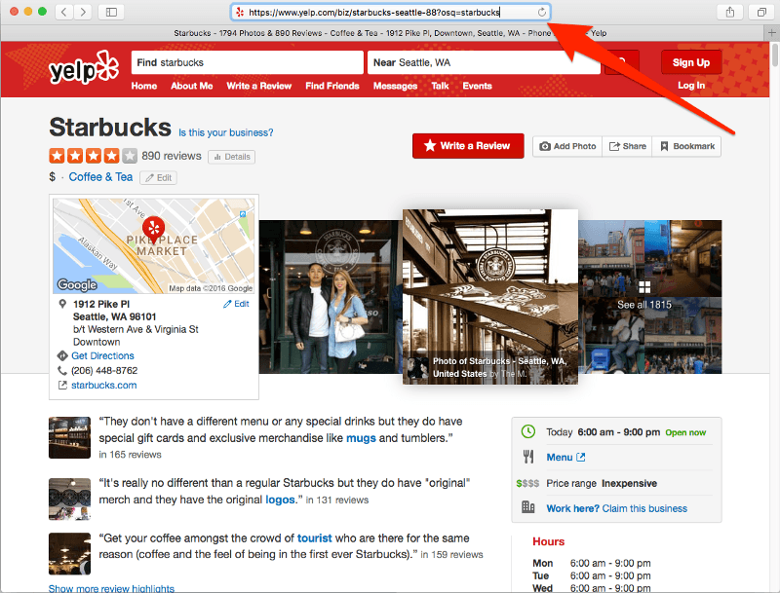Click the pencil Edit icon beside the address
The width and height of the screenshot is (780, 593).
tap(228, 303)
